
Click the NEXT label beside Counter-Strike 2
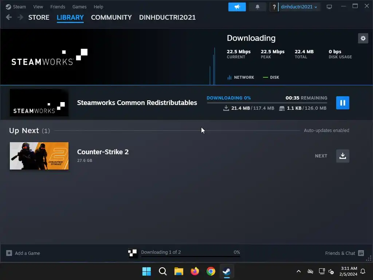(321, 156)
